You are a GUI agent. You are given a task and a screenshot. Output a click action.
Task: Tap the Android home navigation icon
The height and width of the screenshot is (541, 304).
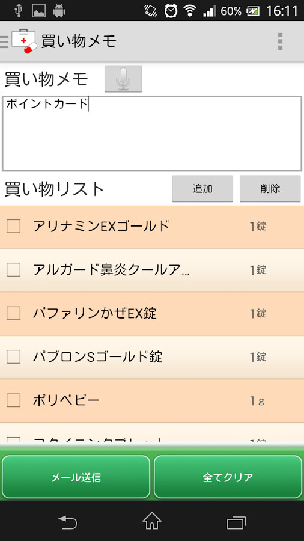[152, 521]
